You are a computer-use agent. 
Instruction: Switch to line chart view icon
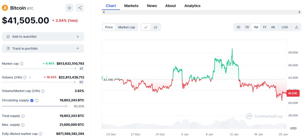(x=146, y=27)
